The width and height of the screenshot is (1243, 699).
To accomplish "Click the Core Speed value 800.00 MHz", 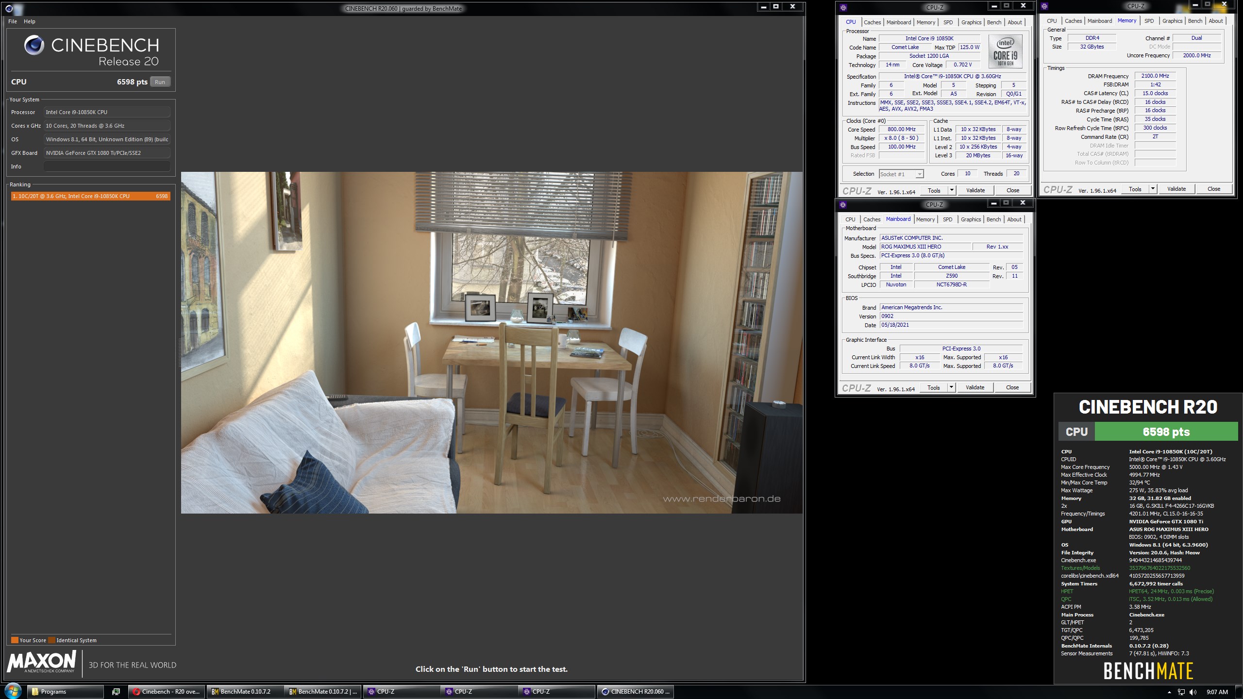I will 901,130.
